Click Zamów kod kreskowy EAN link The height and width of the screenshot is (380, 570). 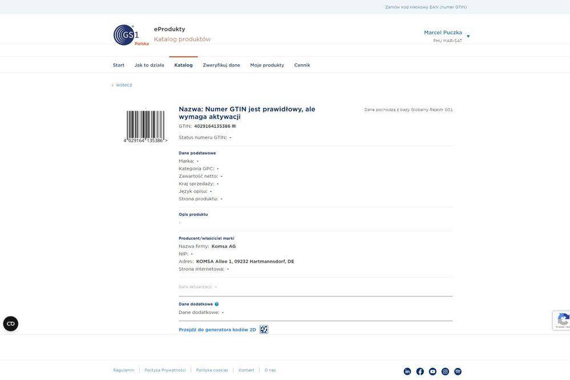426,7
